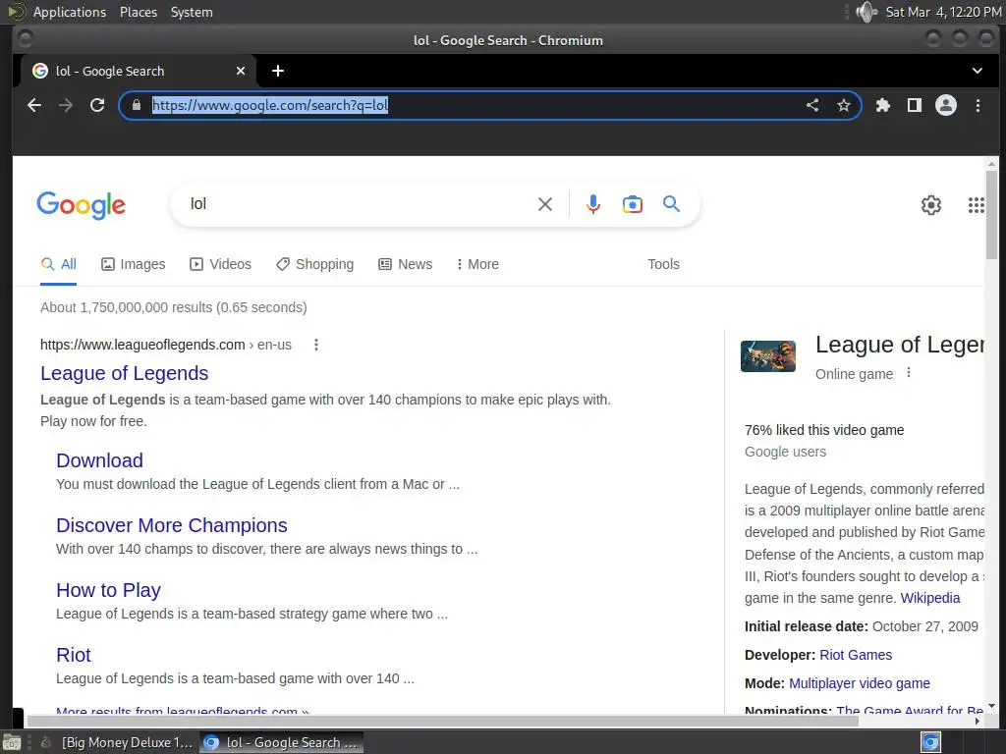Open the Riot sitelink
The height and width of the screenshot is (754, 1006).
point(74,655)
